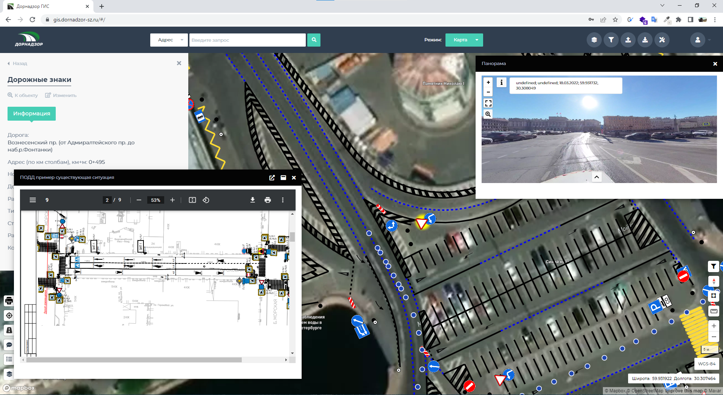Click the download icon in header

[x=645, y=40]
